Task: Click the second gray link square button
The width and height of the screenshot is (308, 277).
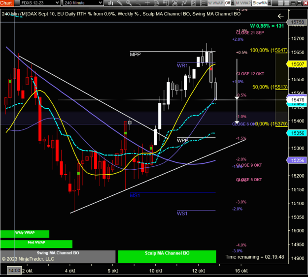Action: click(x=287, y=3)
